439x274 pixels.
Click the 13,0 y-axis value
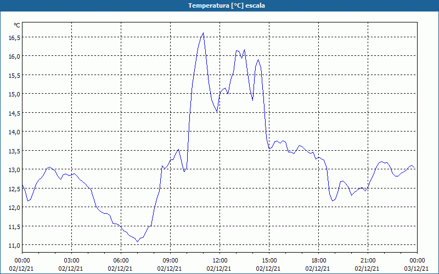[14, 170]
